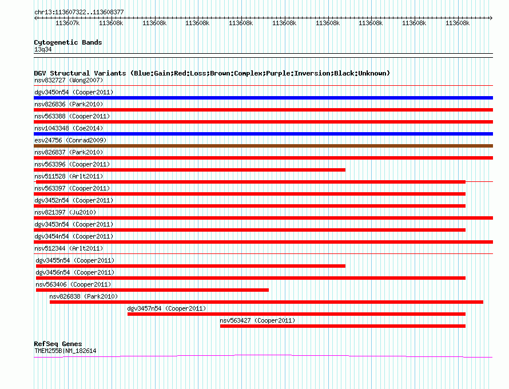Select the 13q34 band label

tap(43, 49)
